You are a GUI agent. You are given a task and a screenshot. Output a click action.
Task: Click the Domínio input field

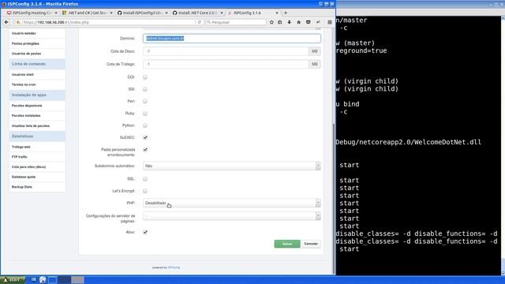[231, 39]
